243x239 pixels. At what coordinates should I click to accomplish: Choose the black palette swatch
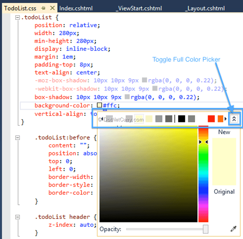tap(181, 119)
